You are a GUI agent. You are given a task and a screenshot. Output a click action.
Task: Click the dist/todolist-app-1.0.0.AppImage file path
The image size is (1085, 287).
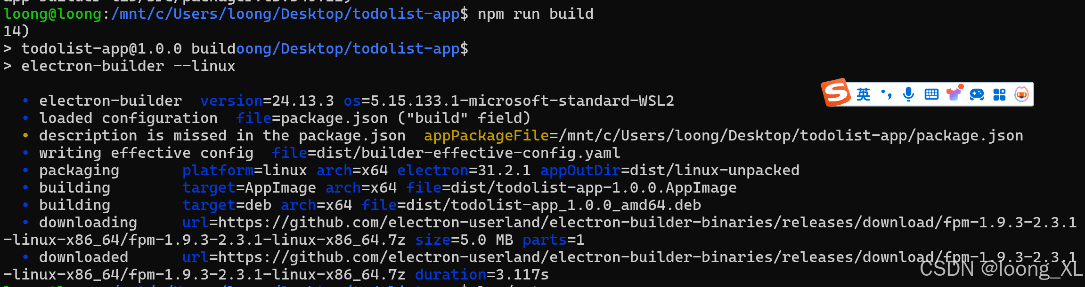pyautogui.click(x=593, y=188)
